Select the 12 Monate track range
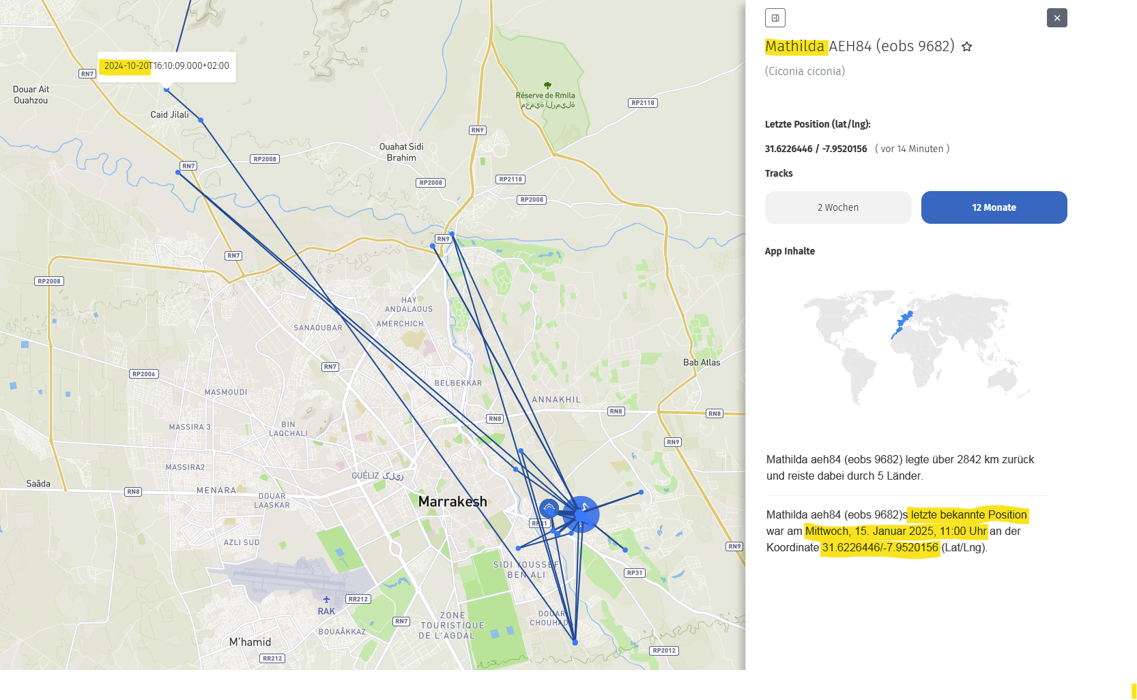Screen dimensions: 1137x700 click(x=994, y=207)
